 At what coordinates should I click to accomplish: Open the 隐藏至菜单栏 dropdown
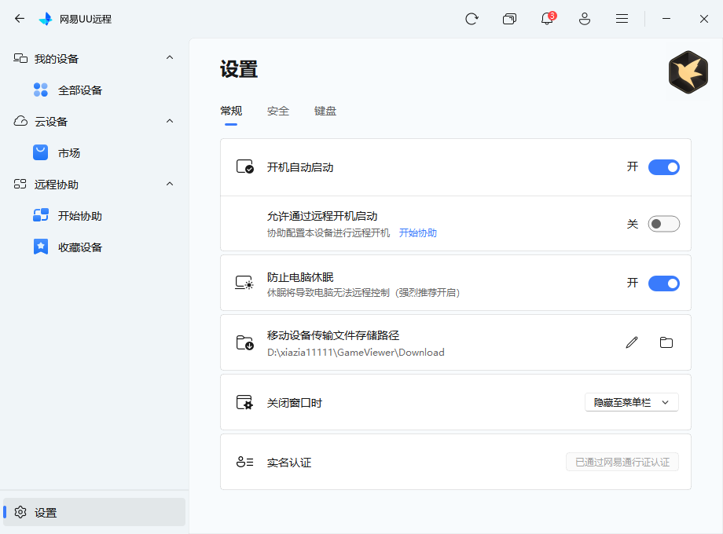(x=632, y=402)
